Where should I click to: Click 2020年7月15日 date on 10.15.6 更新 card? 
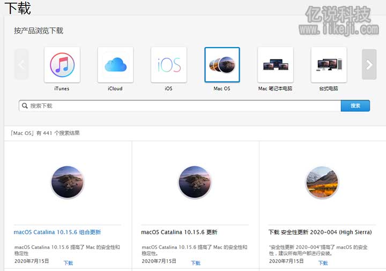coord(159,261)
